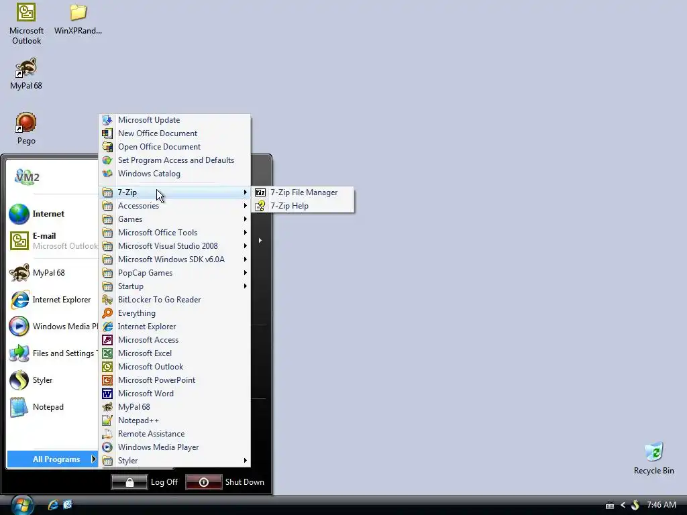Show hidden tray icons arrow
The image size is (687, 515).
pos(623,506)
